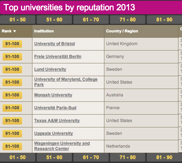This screenshot has height=163, width=182.
Task: Open the Texas A&M University link
Action: 57,121
